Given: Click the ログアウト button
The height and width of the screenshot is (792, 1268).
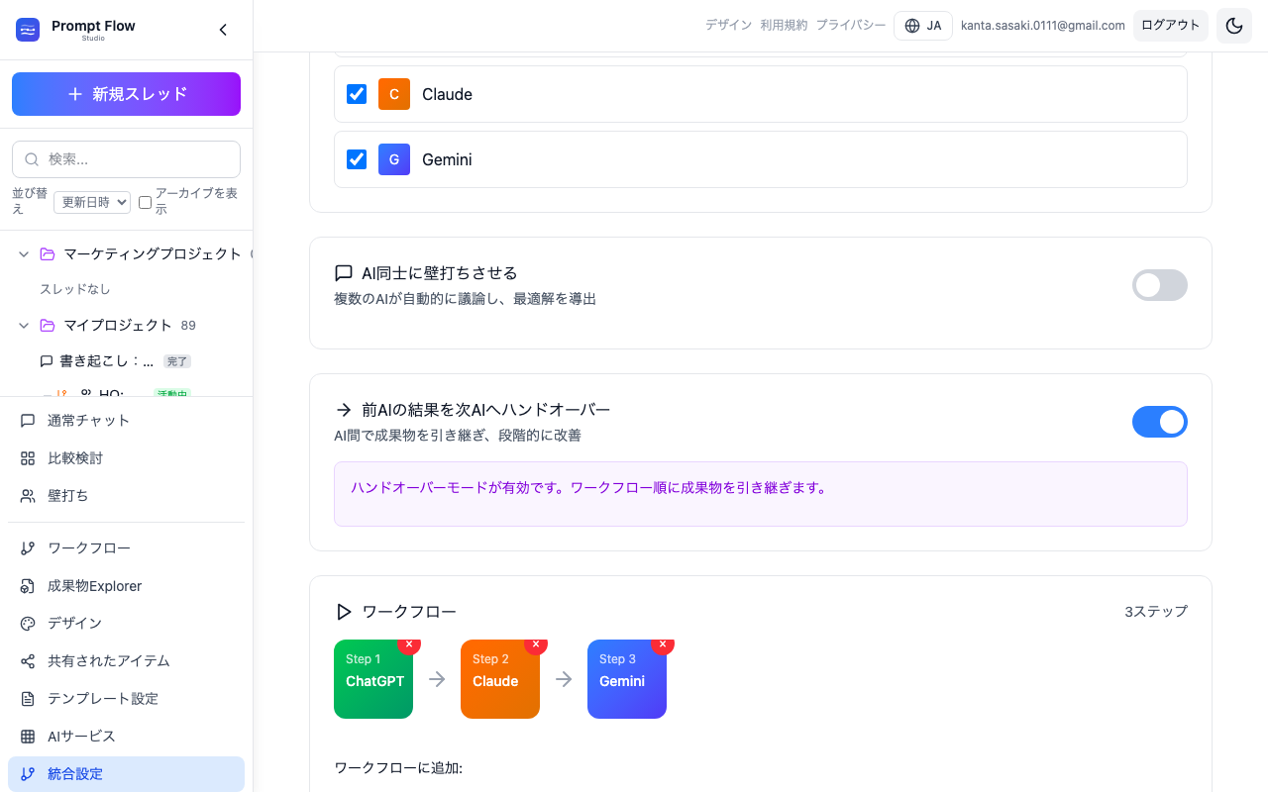Looking at the screenshot, I should [1171, 26].
